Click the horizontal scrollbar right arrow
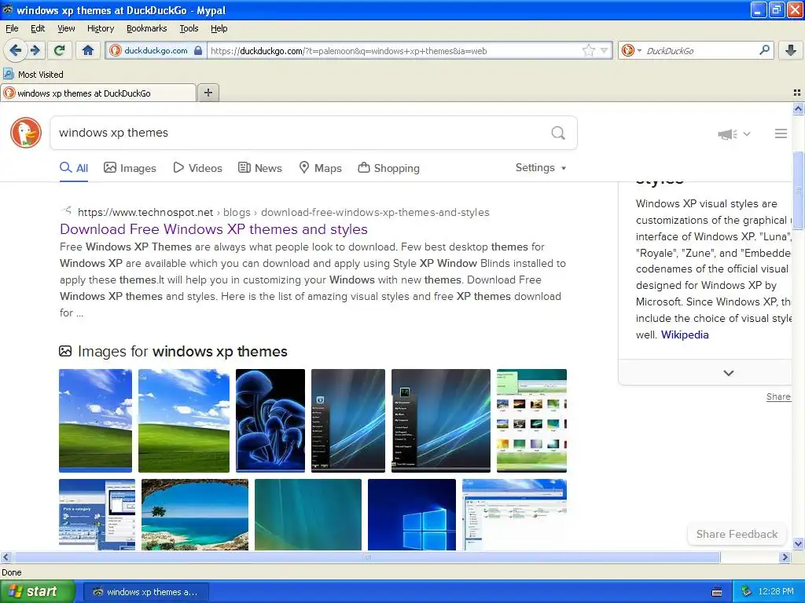The width and height of the screenshot is (805, 603). pyautogui.click(x=785, y=557)
